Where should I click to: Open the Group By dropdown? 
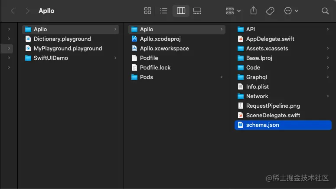point(233,11)
